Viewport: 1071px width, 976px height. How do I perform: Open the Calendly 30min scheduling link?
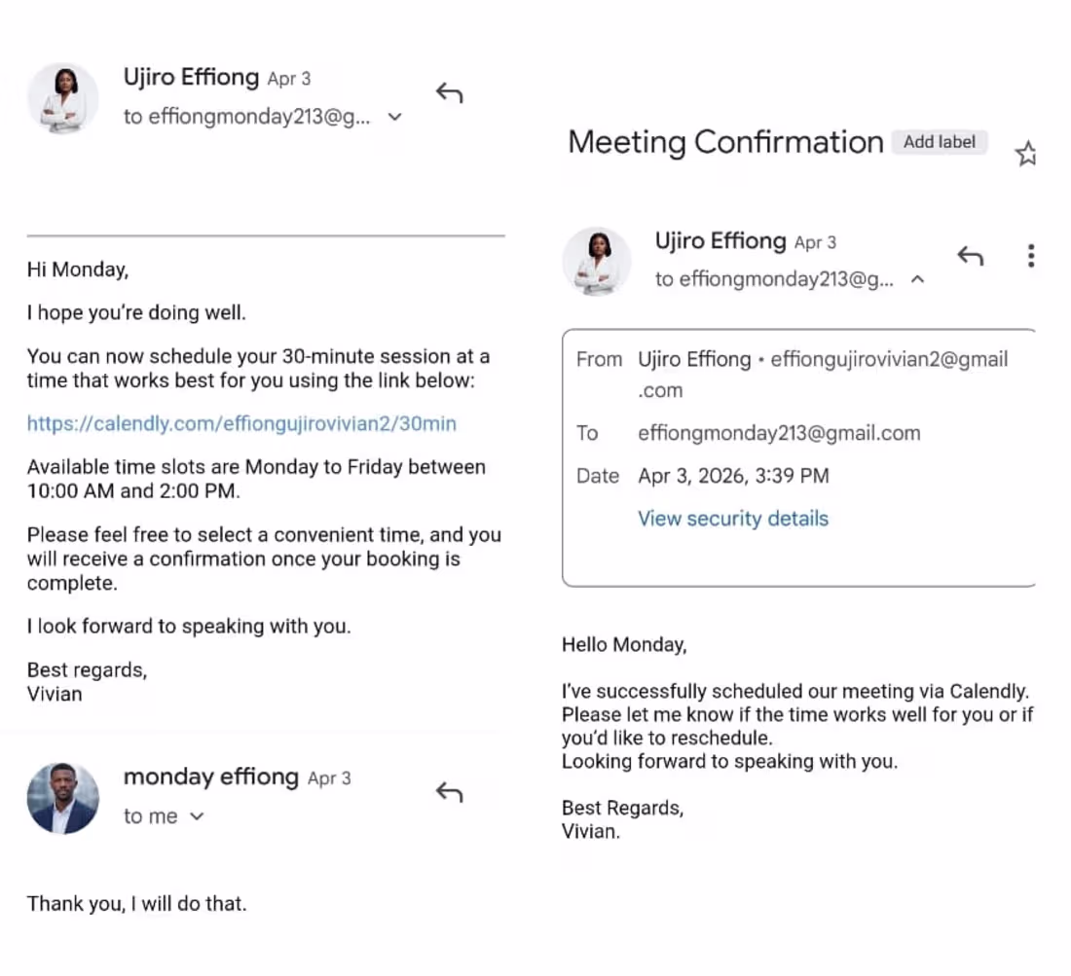click(x=241, y=424)
